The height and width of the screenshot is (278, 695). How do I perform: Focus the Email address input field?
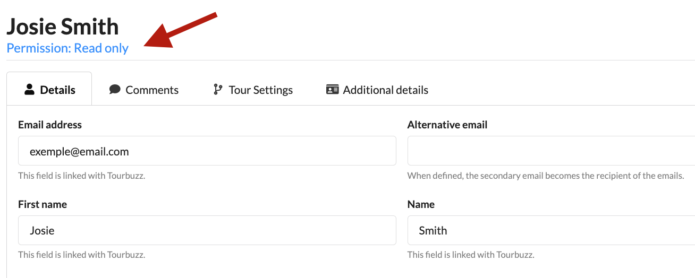point(207,151)
